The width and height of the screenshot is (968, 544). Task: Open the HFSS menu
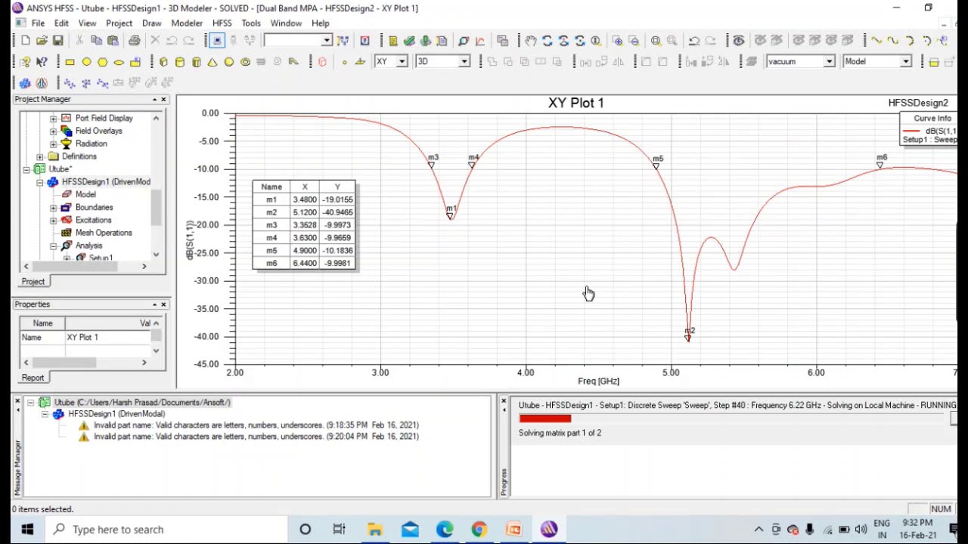pyautogui.click(x=222, y=23)
